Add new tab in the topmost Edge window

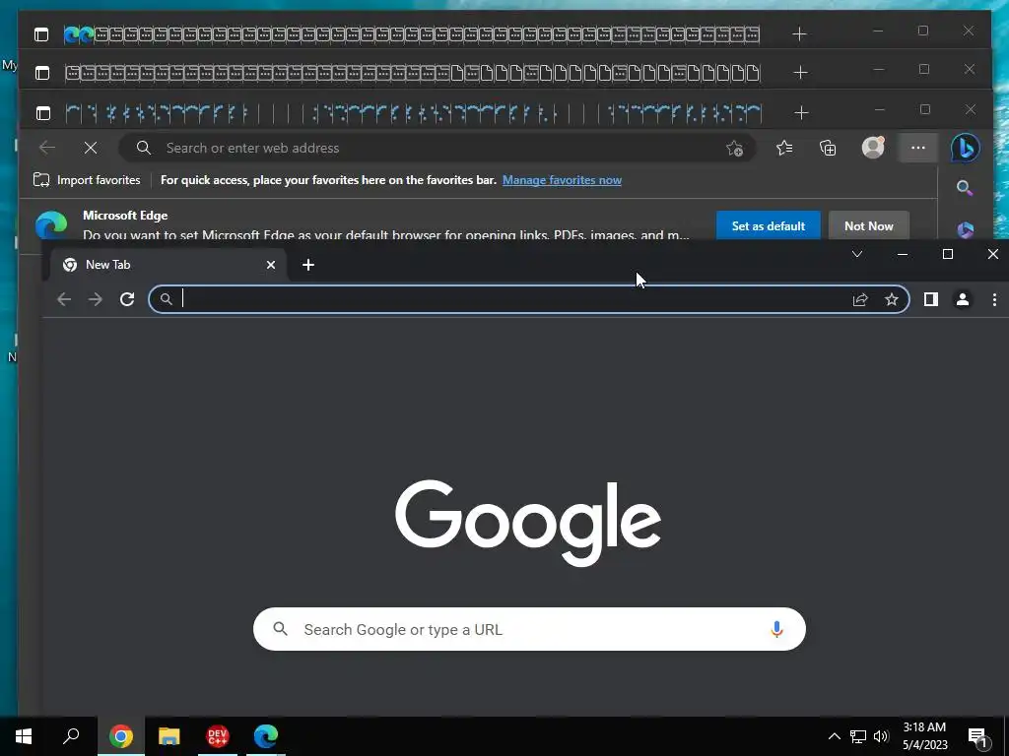point(799,34)
